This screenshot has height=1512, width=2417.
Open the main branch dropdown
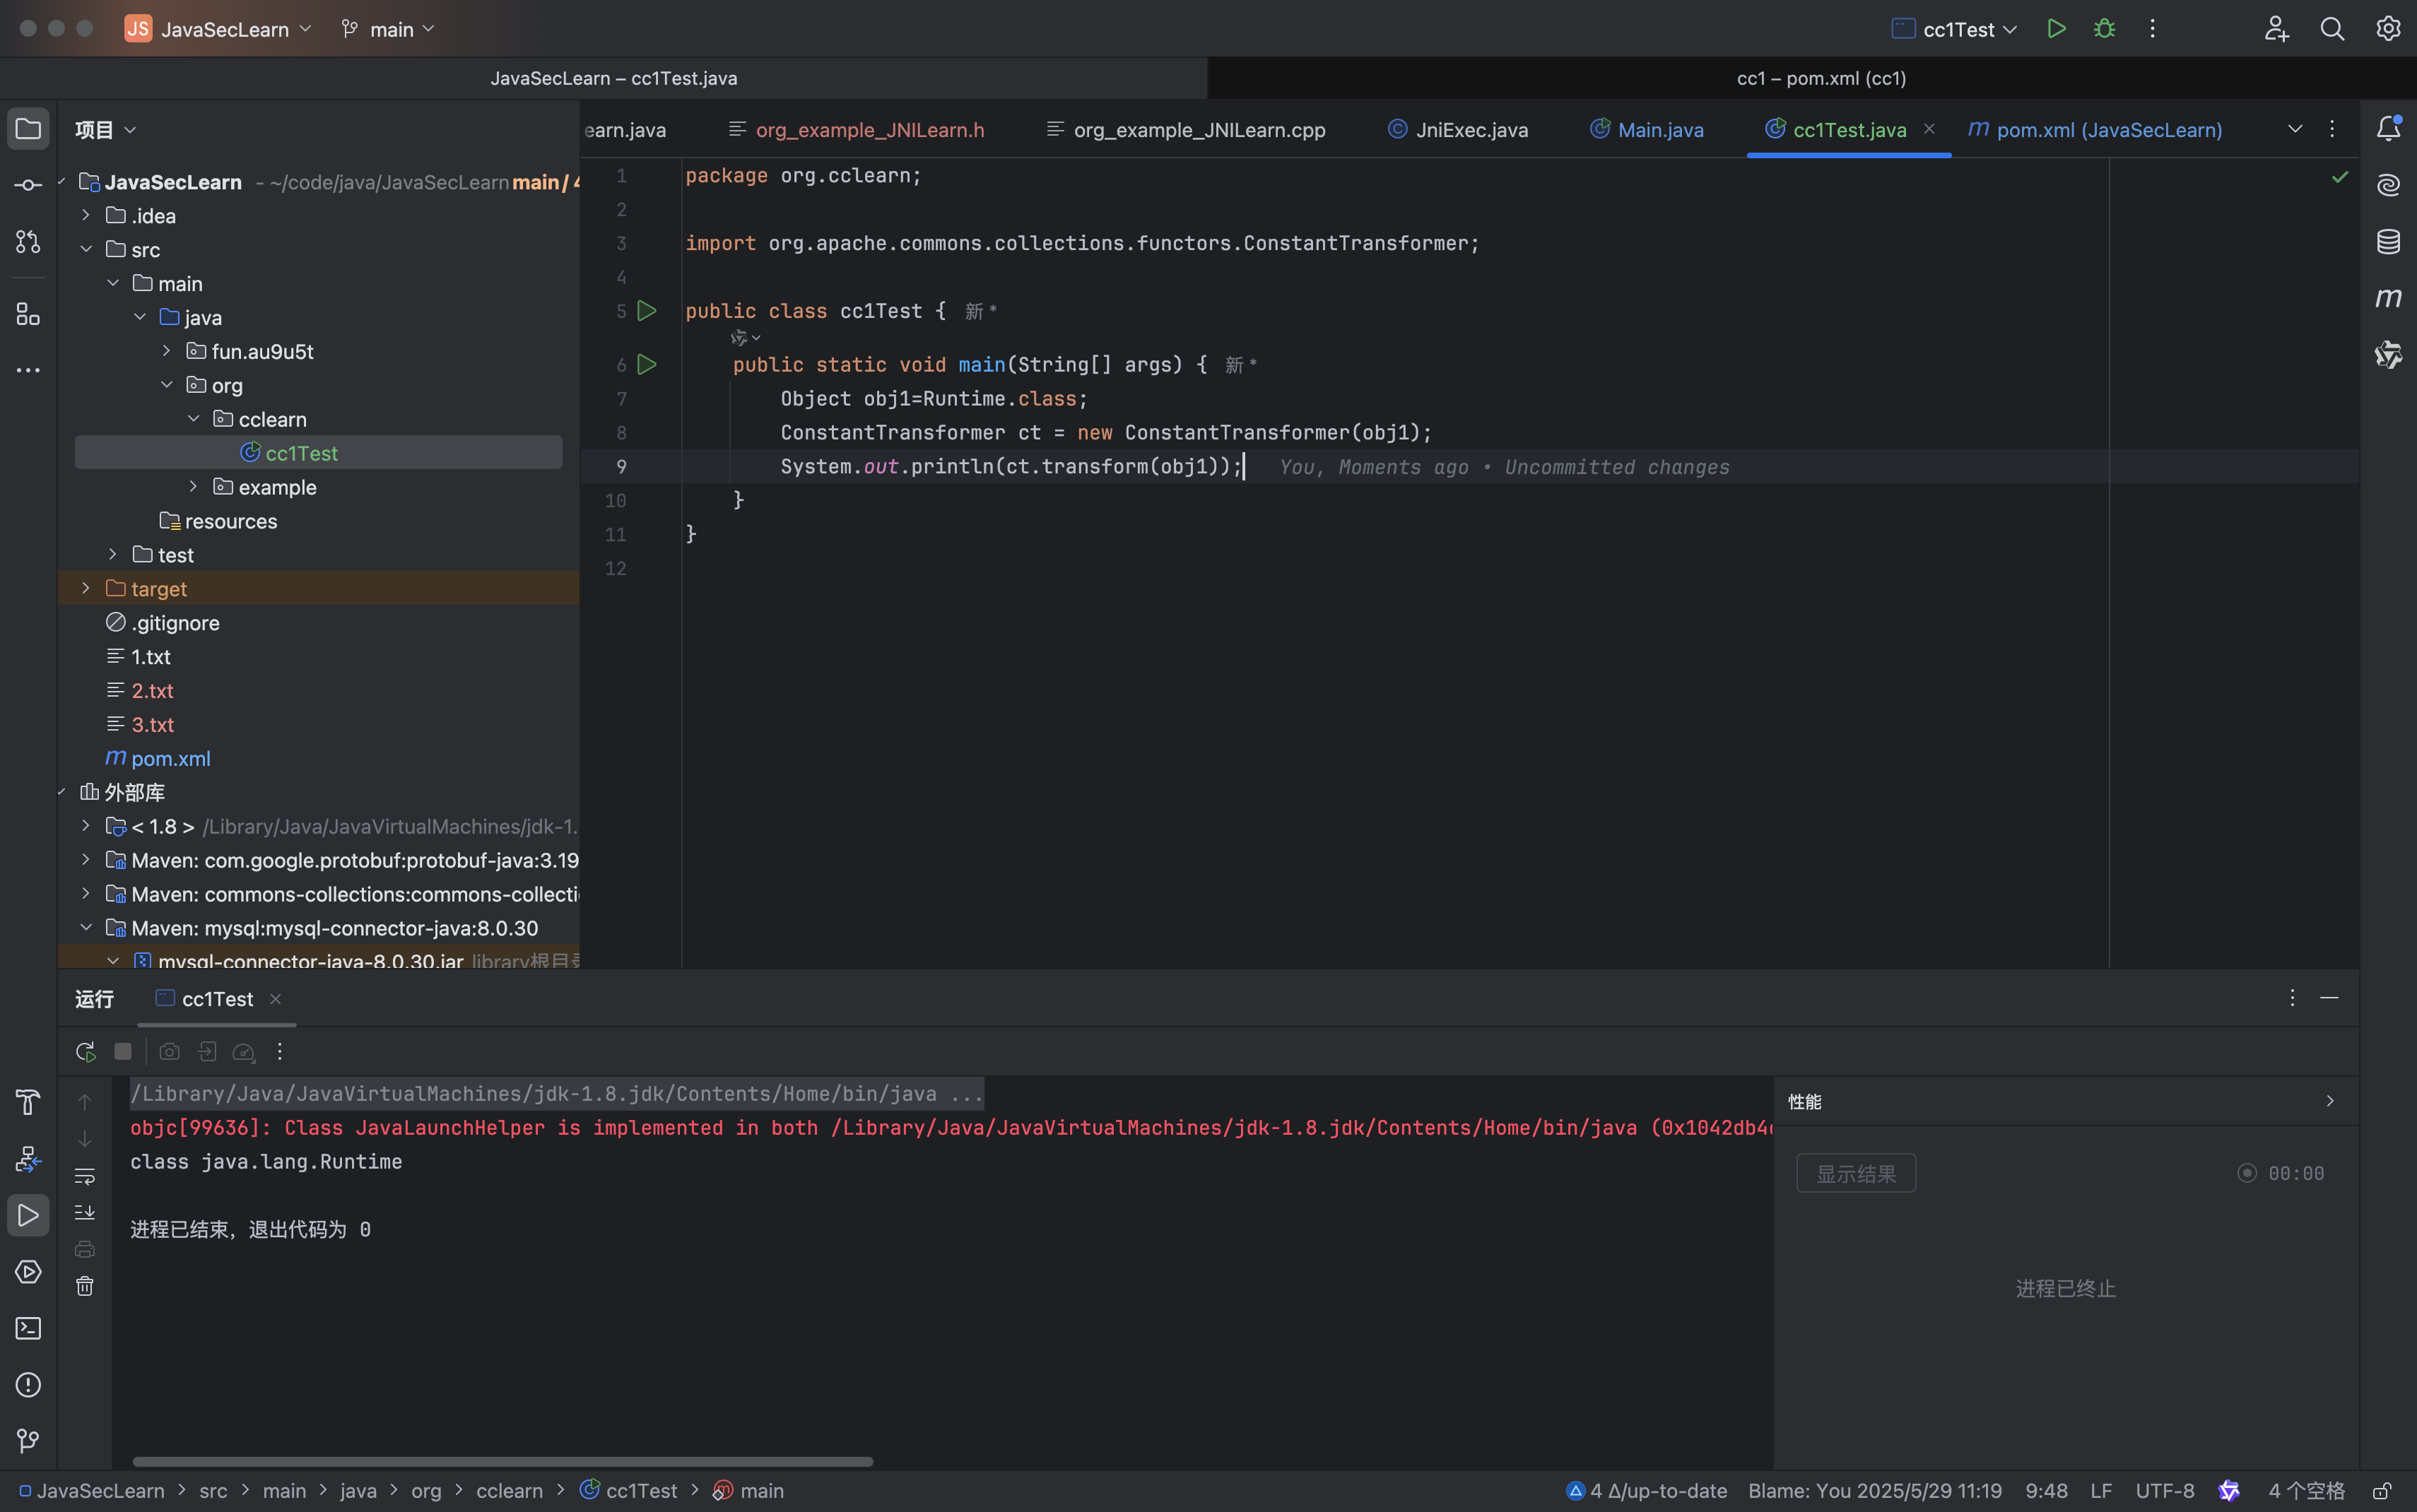click(x=389, y=29)
